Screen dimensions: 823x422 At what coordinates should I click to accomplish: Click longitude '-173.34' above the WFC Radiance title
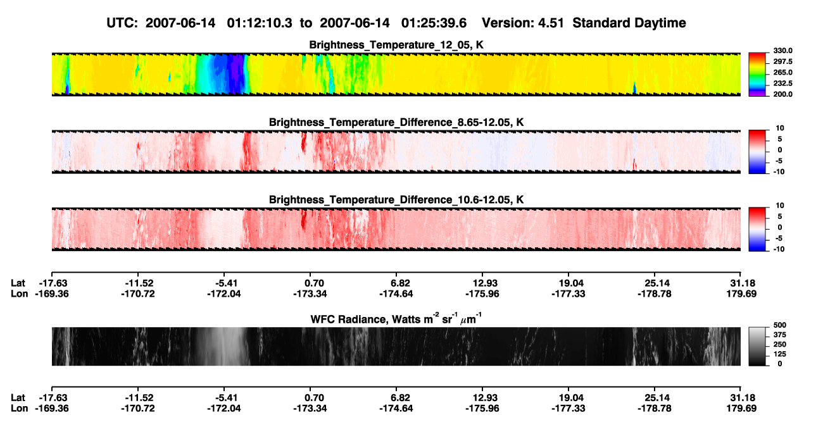[310, 294]
